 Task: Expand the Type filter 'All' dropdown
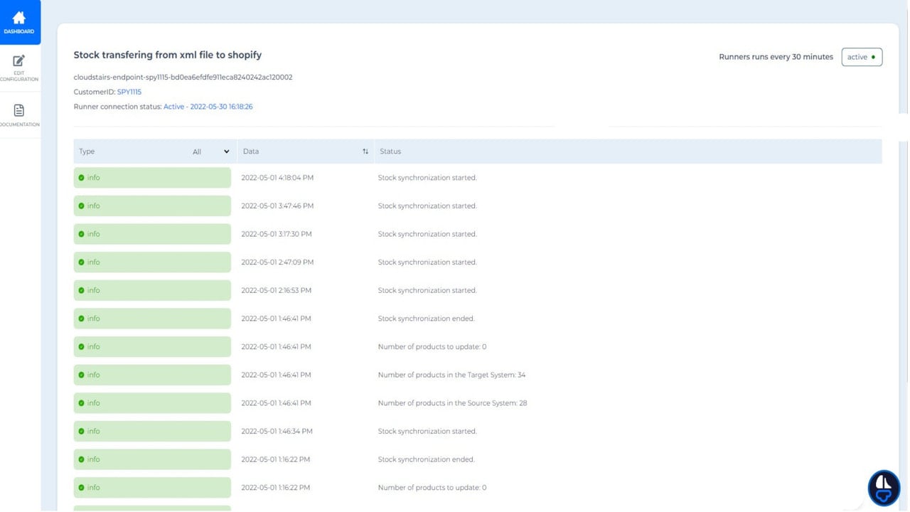point(211,151)
